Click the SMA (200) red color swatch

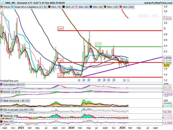click(x=121, y=7)
